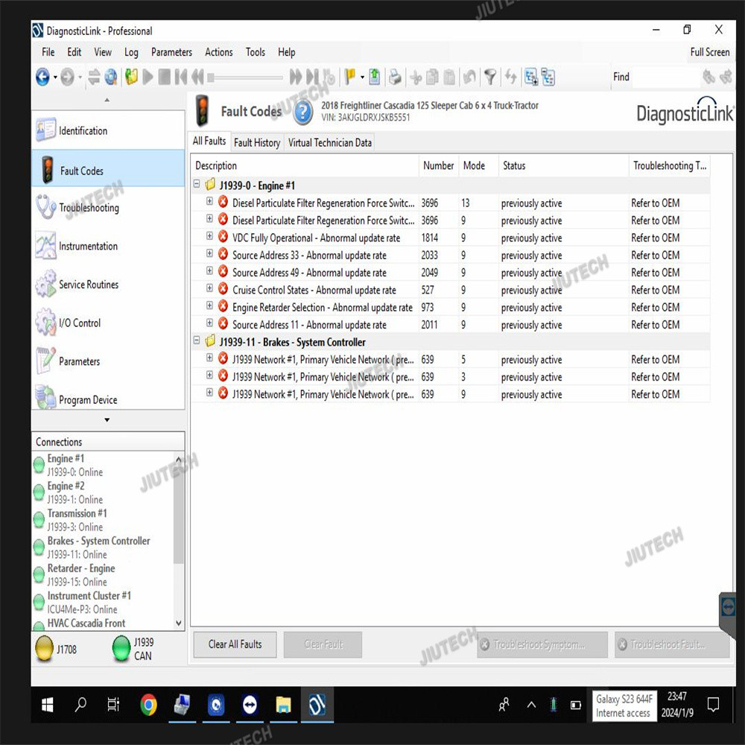Collapse the J1939-11 Brakes System Controller group
Viewport: 745px width, 745px height.
click(x=197, y=342)
